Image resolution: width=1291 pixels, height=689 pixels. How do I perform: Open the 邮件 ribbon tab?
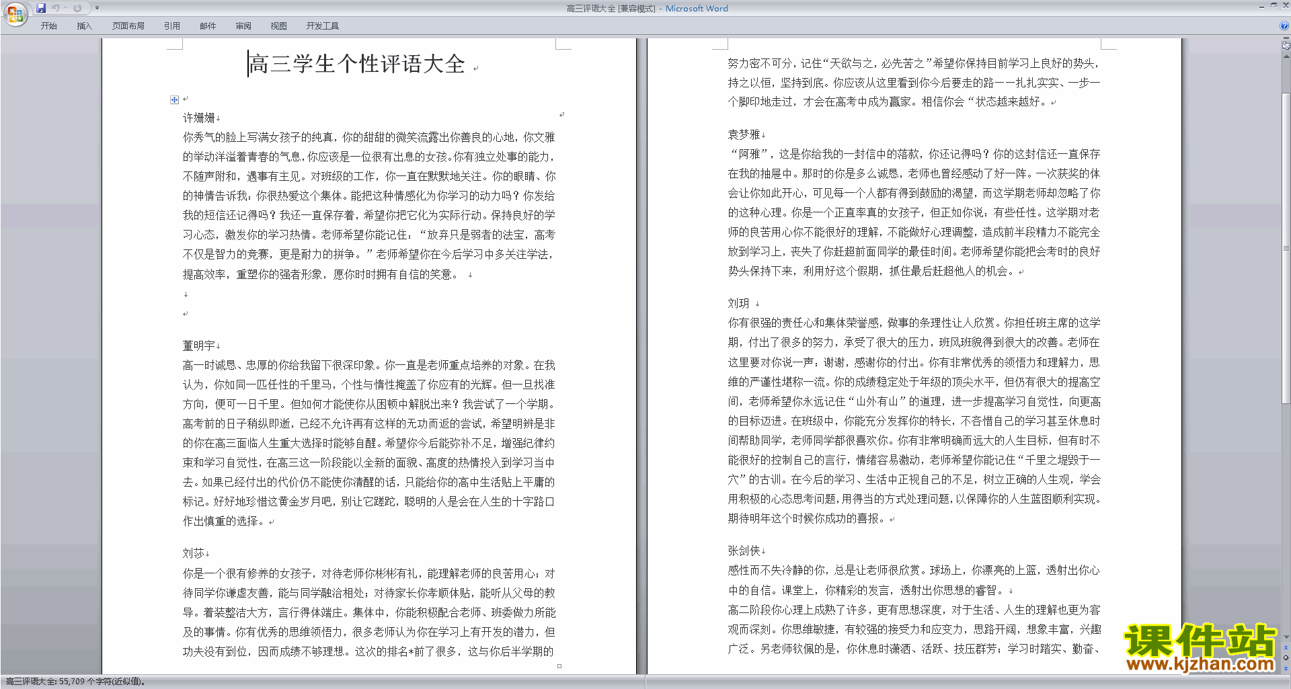point(208,26)
